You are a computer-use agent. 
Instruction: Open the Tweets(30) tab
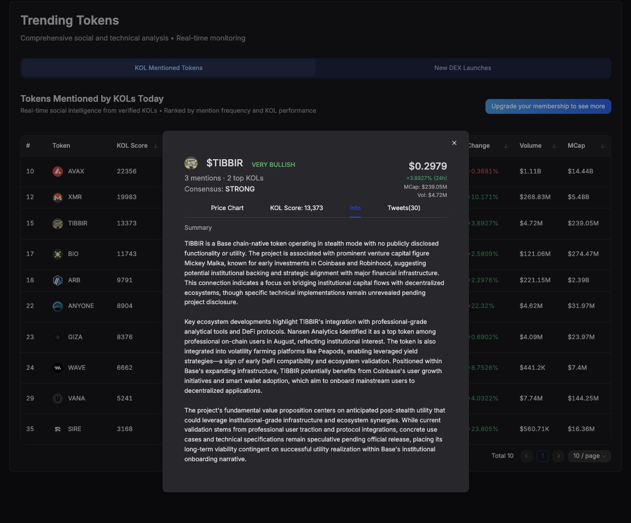point(404,208)
